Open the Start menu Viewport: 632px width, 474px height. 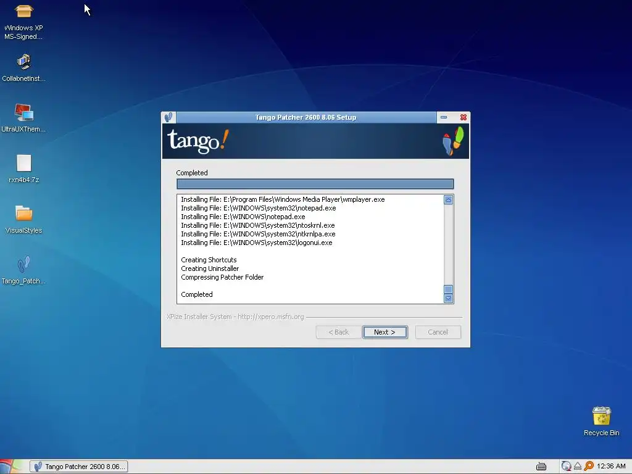[11, 467]
